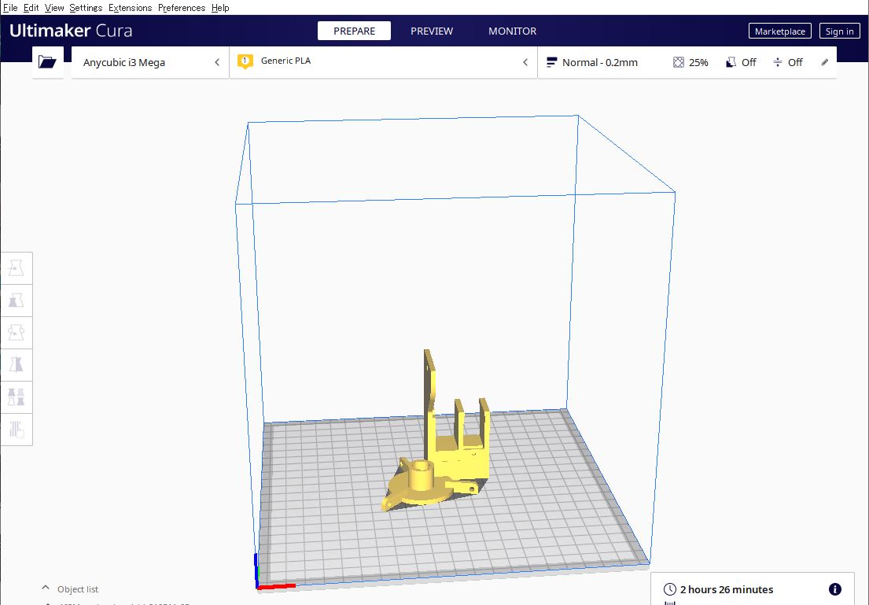Viewport: 869px width, 605px height.
Task: Collapse the Object list panel
Action: tap(46, 589)
